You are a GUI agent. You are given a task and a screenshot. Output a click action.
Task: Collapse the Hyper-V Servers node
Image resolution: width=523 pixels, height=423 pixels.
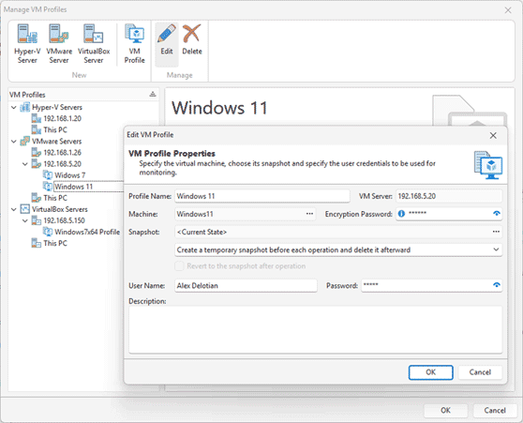(x=14, y=108)
